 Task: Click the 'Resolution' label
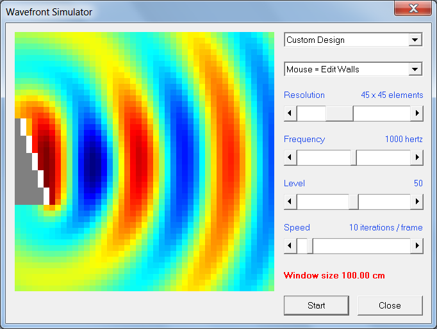click(304, 95)
